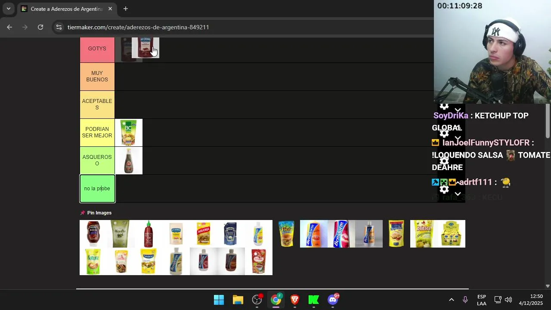Image resolution: width=551 pixels, height=310 pixels.
Task: Open the tab search dropdown
Action: [x=8, y=9]
